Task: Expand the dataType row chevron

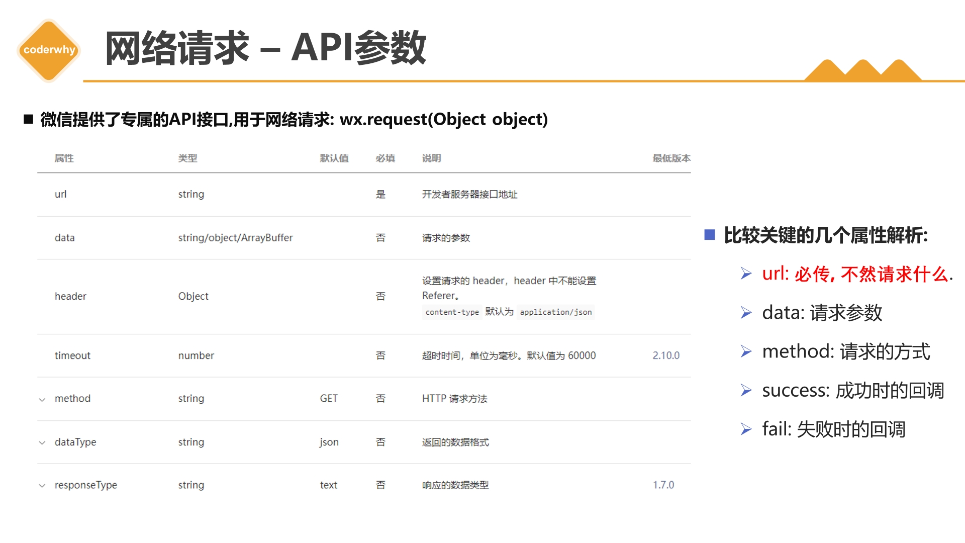Action: [42, 443]
